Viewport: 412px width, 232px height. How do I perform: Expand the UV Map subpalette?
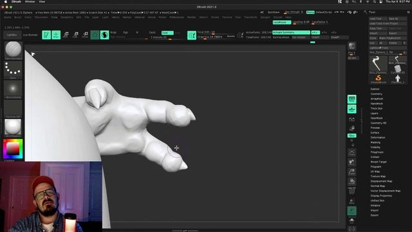(x=375, y=171)
